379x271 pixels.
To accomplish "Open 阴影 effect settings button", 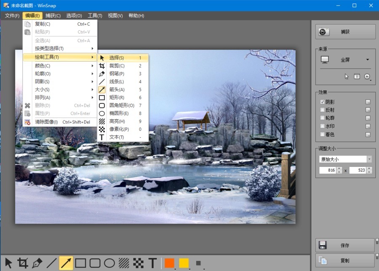I will 368,102.
